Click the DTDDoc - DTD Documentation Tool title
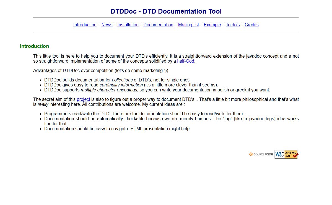The height and width of the screenshot is (205, 332). pos(166,11)
